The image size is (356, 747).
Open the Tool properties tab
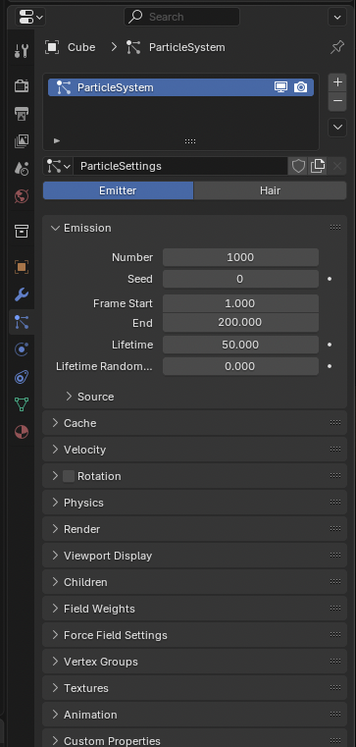pyautogui.click(x=22, y=50)
